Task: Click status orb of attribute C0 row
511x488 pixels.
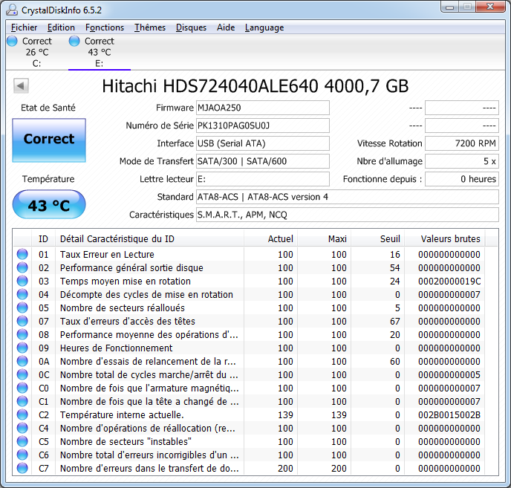Action: [x=22, y=388]
